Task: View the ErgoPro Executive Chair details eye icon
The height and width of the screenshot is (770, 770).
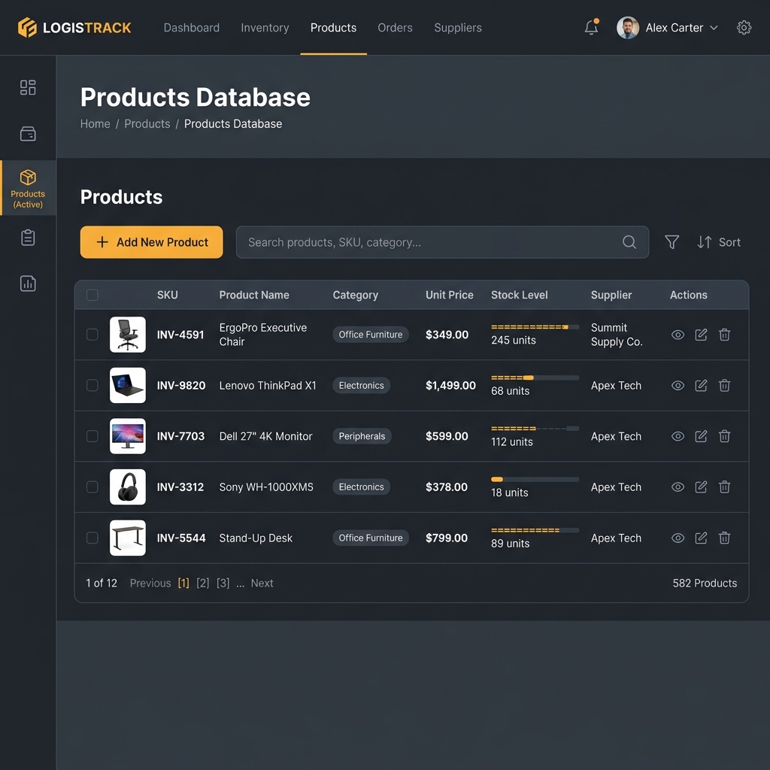Action: (678, 335)
